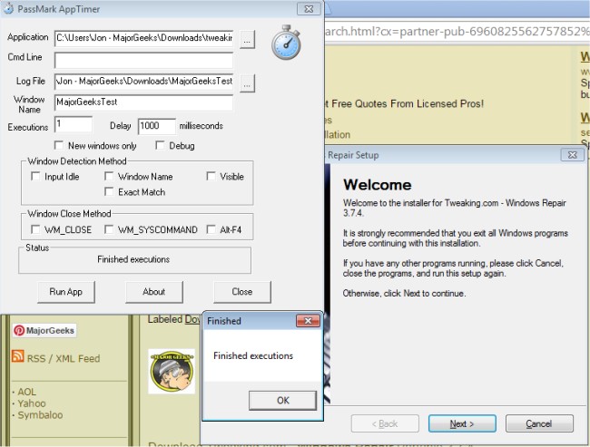Browse for the Log File path

(247, 83)
